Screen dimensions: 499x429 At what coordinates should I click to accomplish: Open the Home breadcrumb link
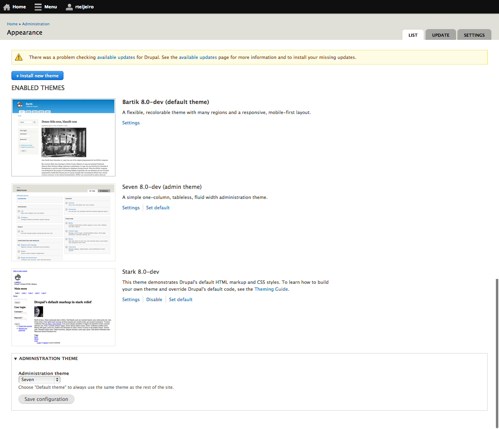(x=12, y=24)
